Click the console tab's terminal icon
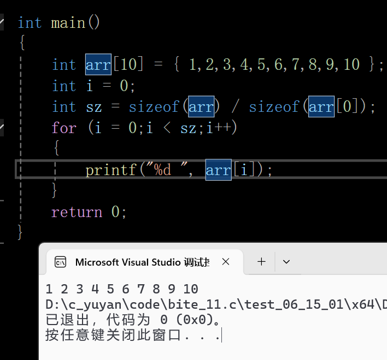 tap(60, 262)
